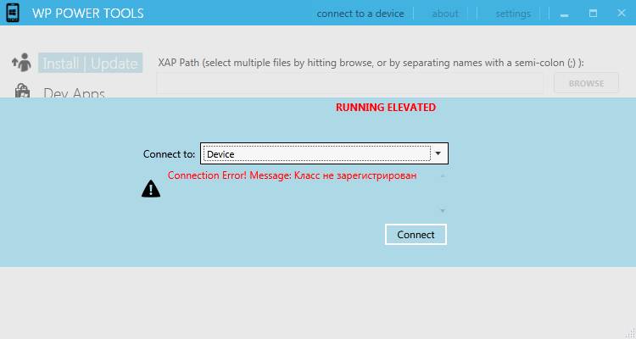Click the Install | Update person icon
The image size is (636, 339).
pyautogui.click(x=21, y=63)
